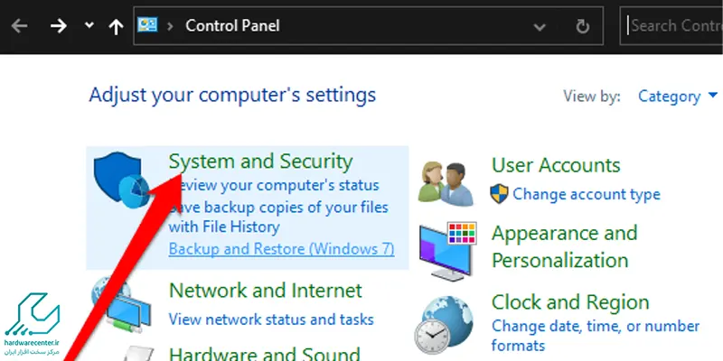Image resolution: width=723 pixels, height=361 pixels.
Task: Open Backup and Restore (Windows 7)
Action: 281,249
